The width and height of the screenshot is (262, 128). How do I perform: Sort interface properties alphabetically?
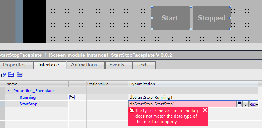click(x=3, y=74)
